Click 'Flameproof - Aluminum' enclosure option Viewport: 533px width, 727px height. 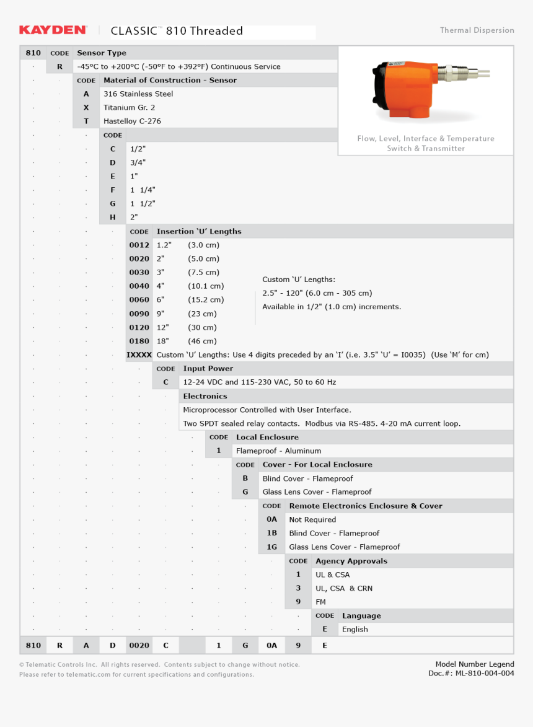point(278,451)
